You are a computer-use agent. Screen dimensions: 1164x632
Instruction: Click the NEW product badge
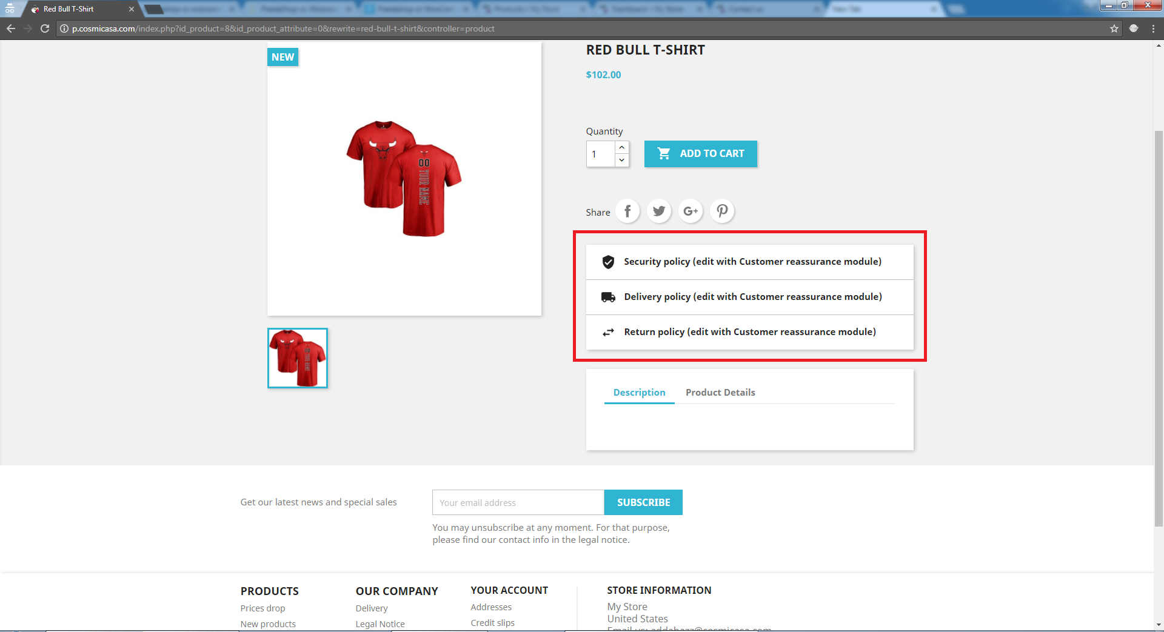283,57
